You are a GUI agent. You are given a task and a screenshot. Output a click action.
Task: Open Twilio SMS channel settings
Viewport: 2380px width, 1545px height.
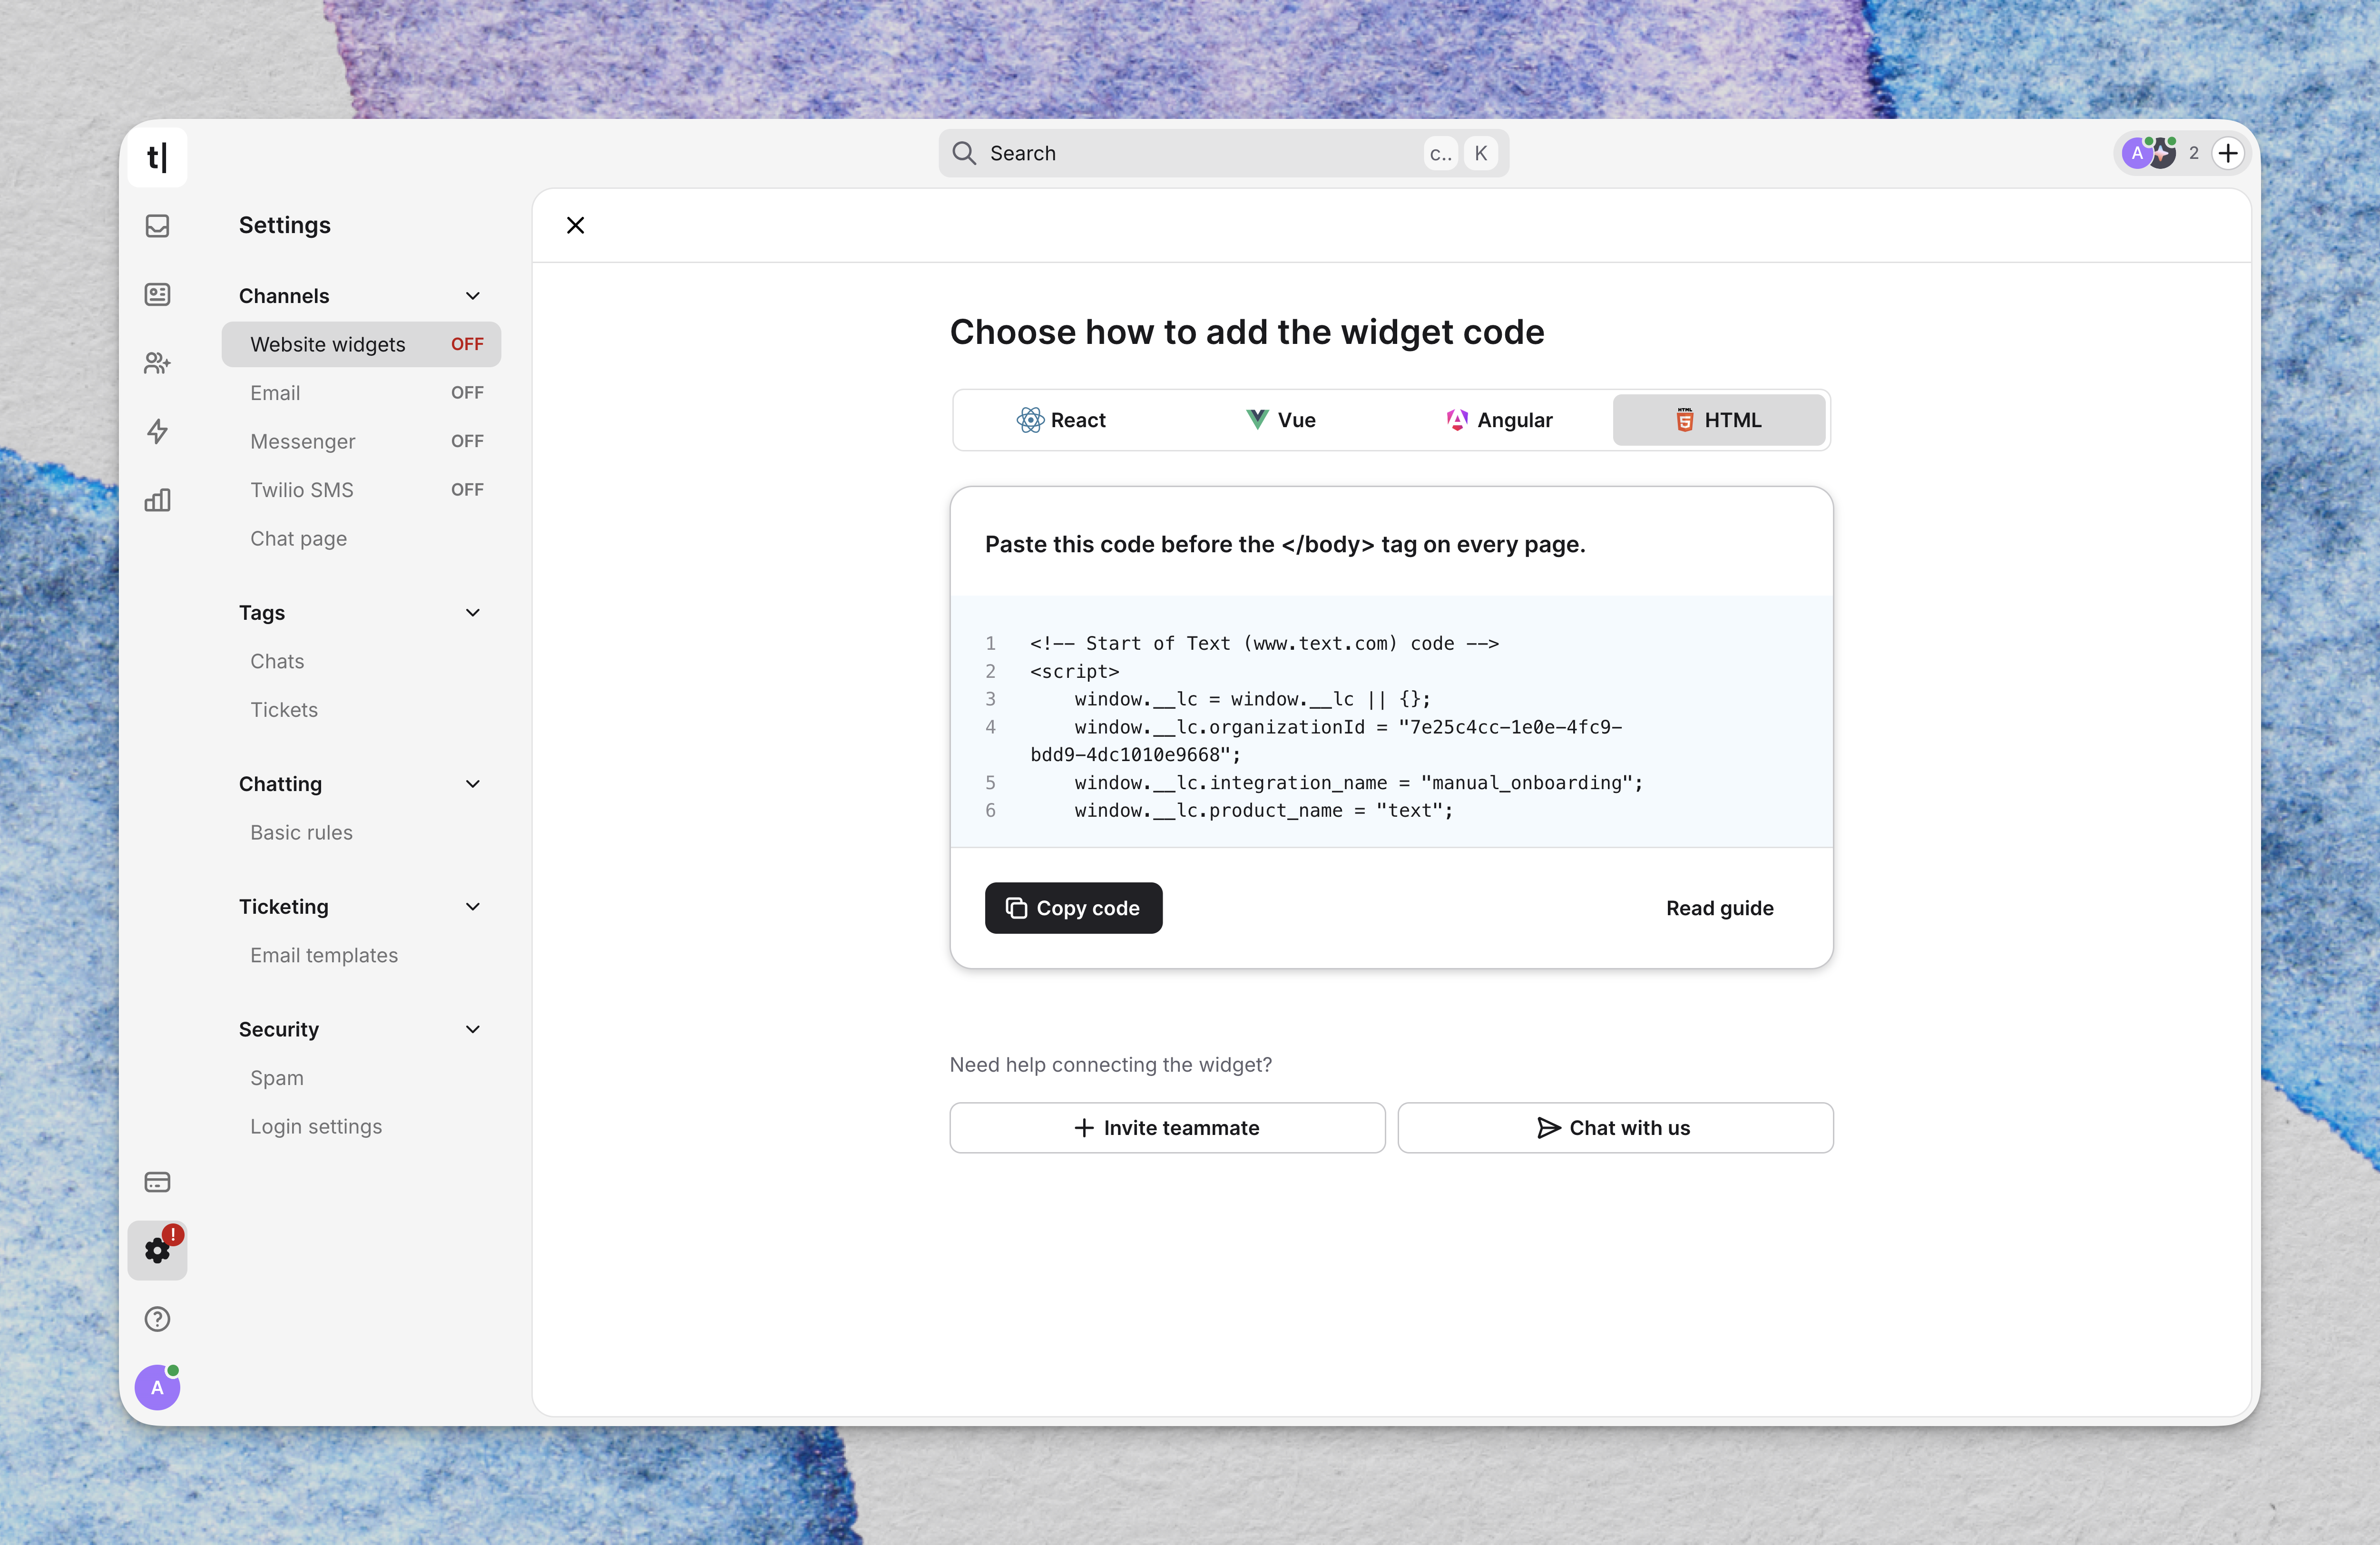pos(361,490)
